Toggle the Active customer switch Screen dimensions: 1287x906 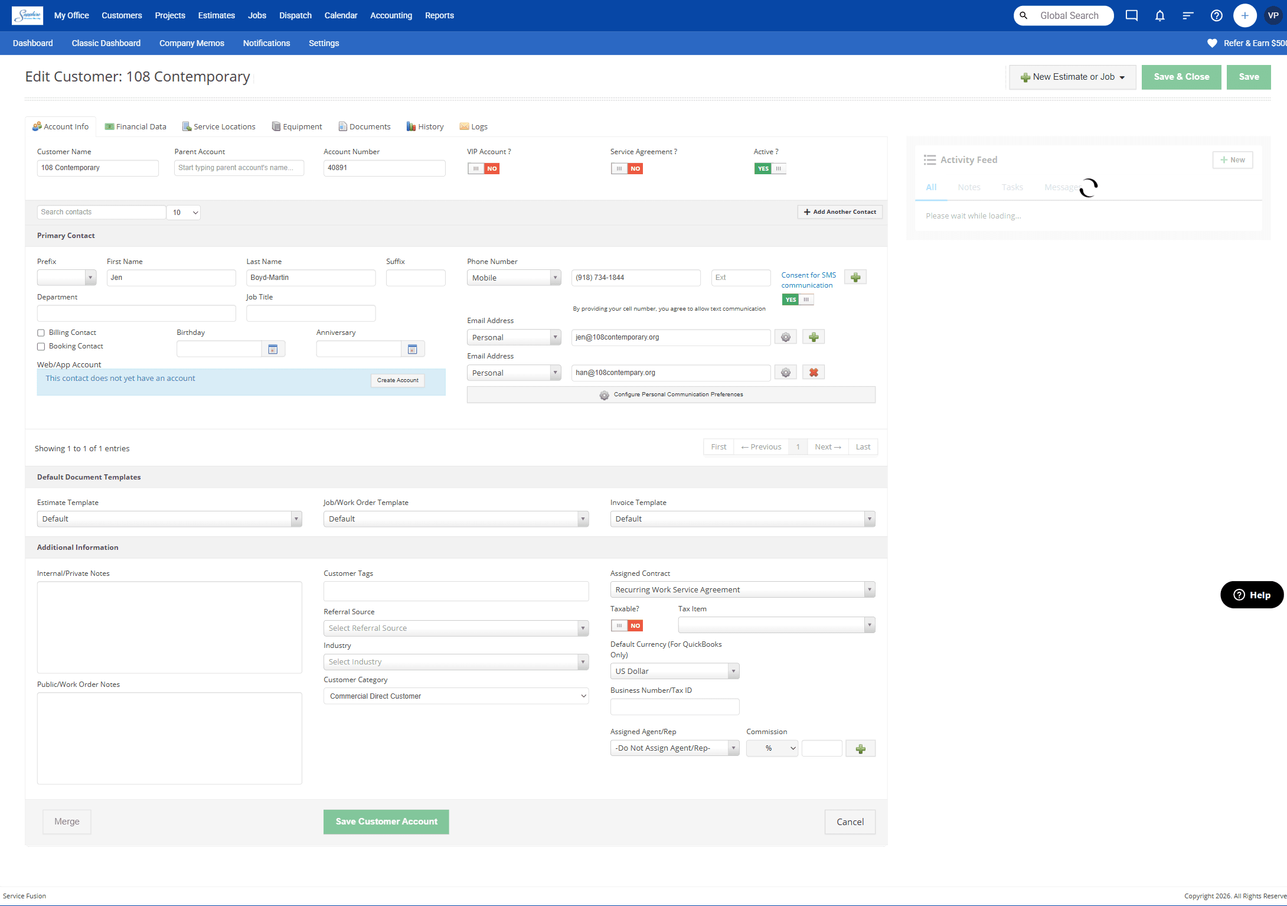[770, 168]
